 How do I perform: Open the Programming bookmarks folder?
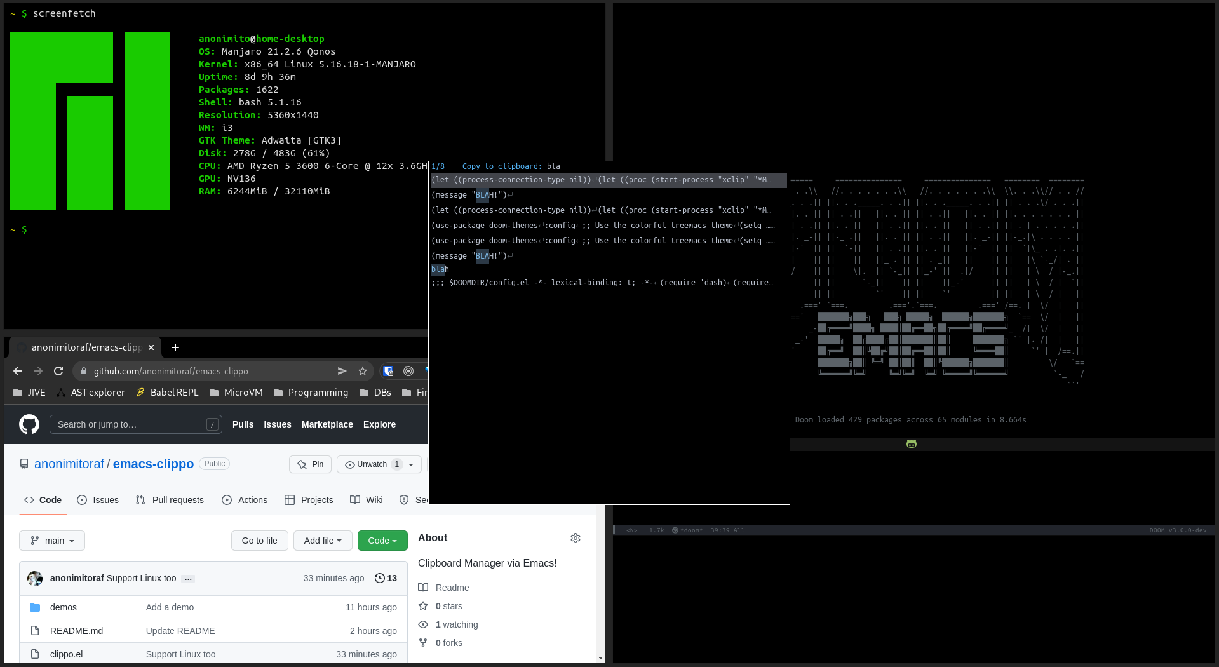[x=311, y=393]
